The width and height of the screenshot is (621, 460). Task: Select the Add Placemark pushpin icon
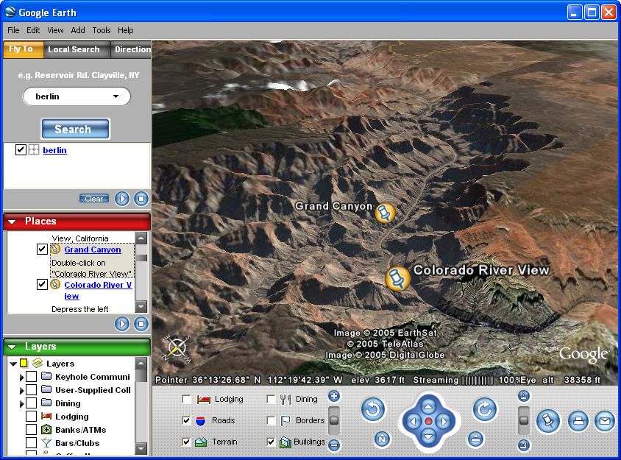point(548,421)
